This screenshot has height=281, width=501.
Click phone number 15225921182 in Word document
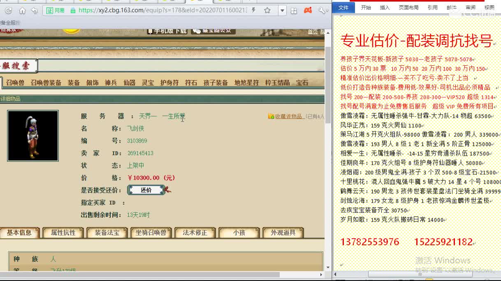click(x=443, y=242)
